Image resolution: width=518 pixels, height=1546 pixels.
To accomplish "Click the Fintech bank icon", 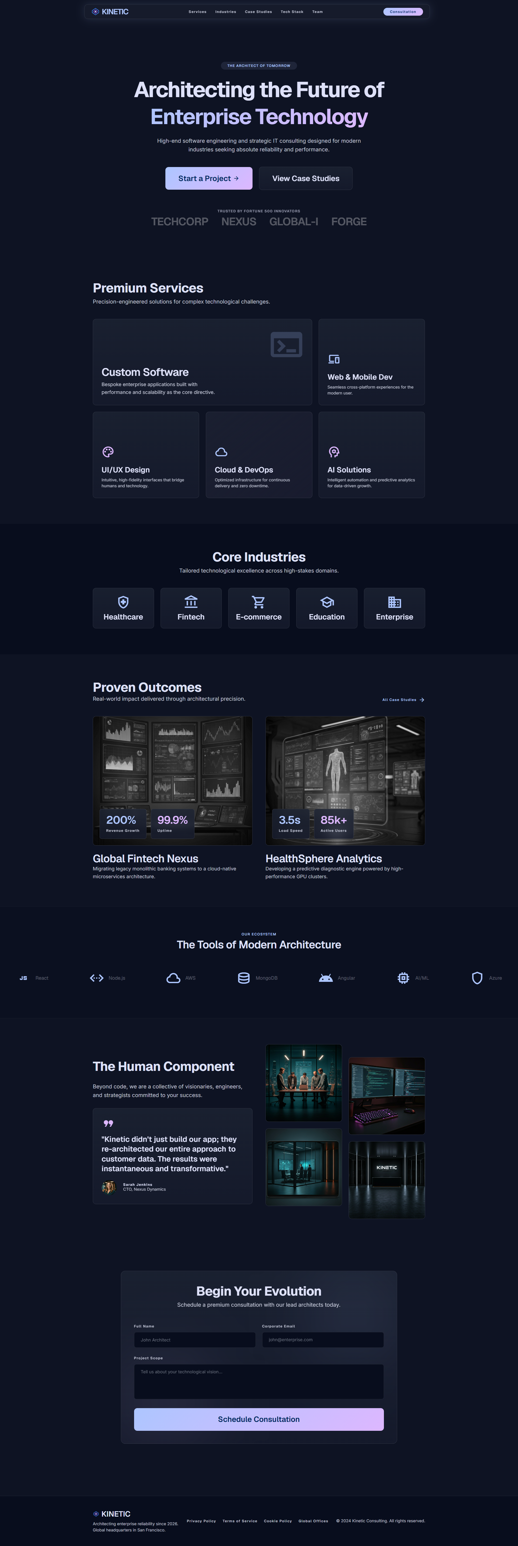I will [191, 602].
